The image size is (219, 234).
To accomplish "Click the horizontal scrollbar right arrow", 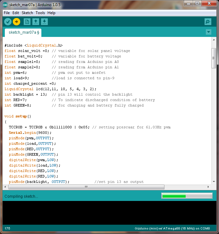I will [x=208, y=187].
